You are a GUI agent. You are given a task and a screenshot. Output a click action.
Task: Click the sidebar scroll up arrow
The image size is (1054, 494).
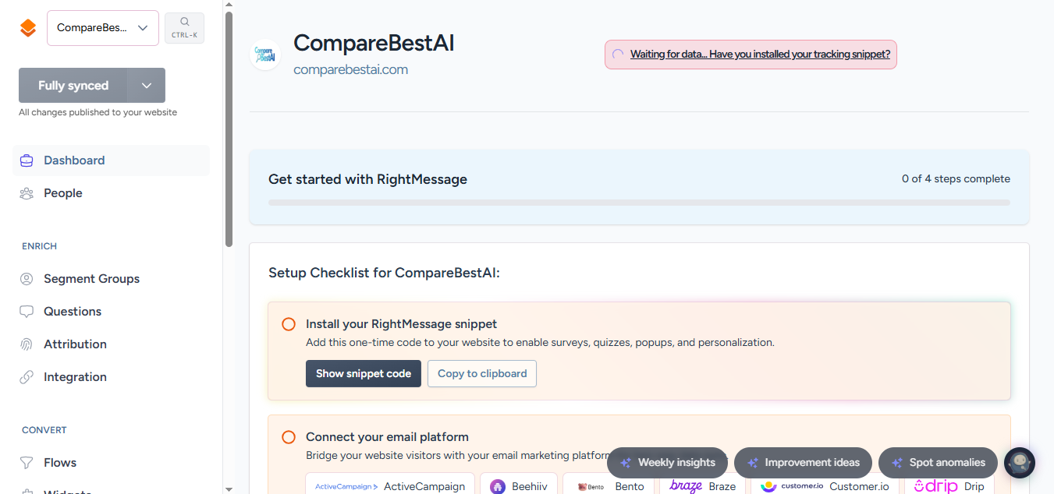pos(229,5)
